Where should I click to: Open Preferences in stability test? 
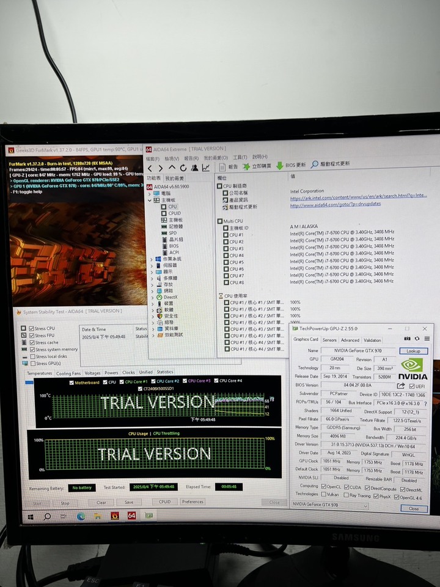[x=193, y=501]
